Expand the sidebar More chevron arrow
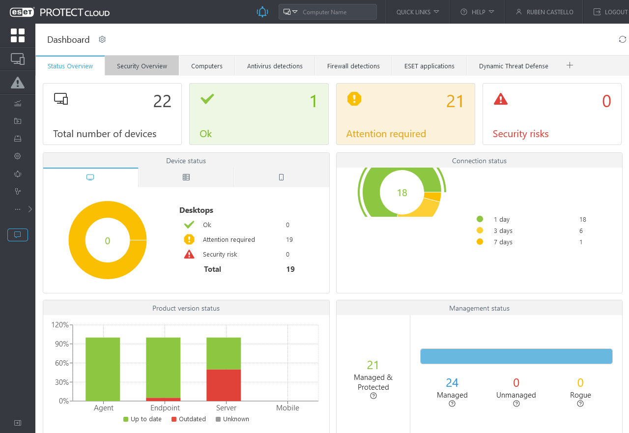629x433 pixels. click(x=30, y=209)
